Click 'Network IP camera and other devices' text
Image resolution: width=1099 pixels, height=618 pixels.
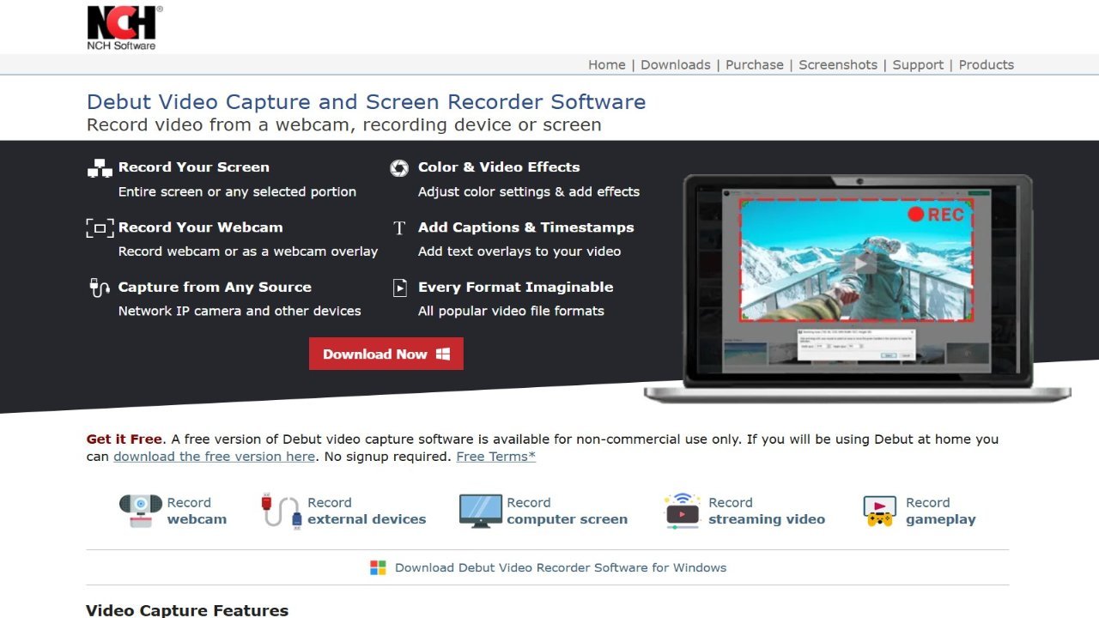tap(240, 311)
